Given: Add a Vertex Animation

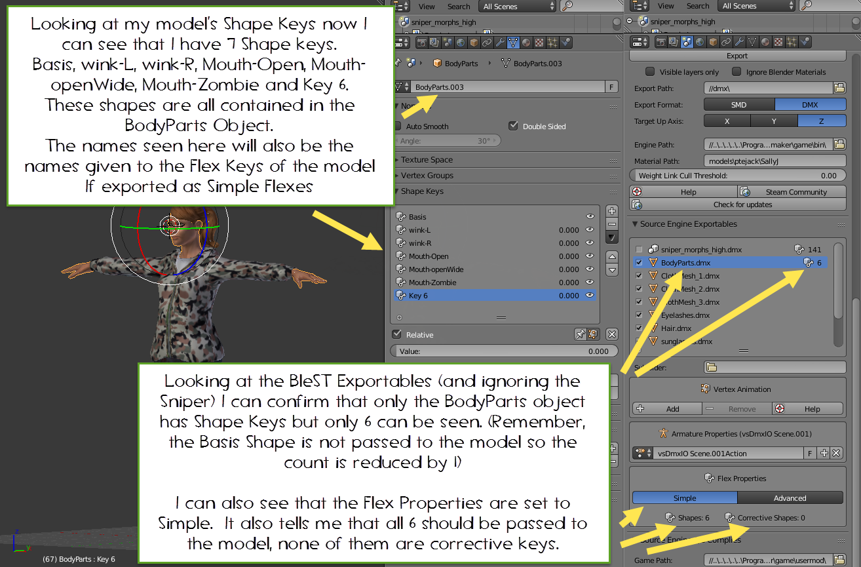Looking at the screenshot, I should point(667,408).
